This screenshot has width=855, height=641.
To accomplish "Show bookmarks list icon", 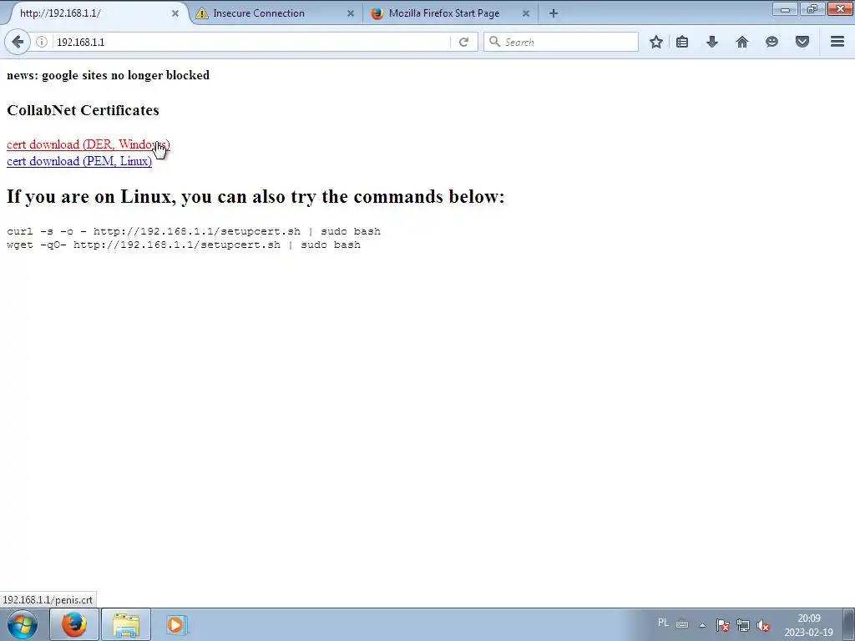I will click(682, 42).
